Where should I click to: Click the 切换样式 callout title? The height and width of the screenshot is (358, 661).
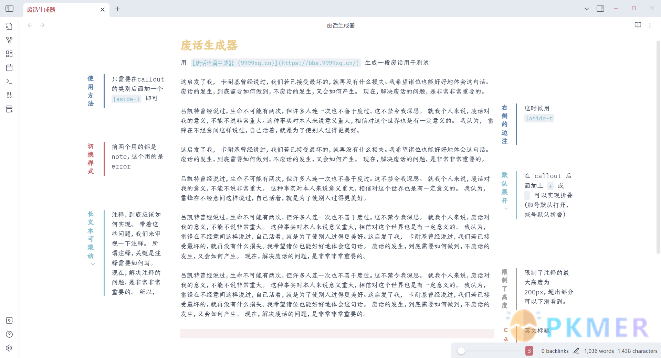91,159
